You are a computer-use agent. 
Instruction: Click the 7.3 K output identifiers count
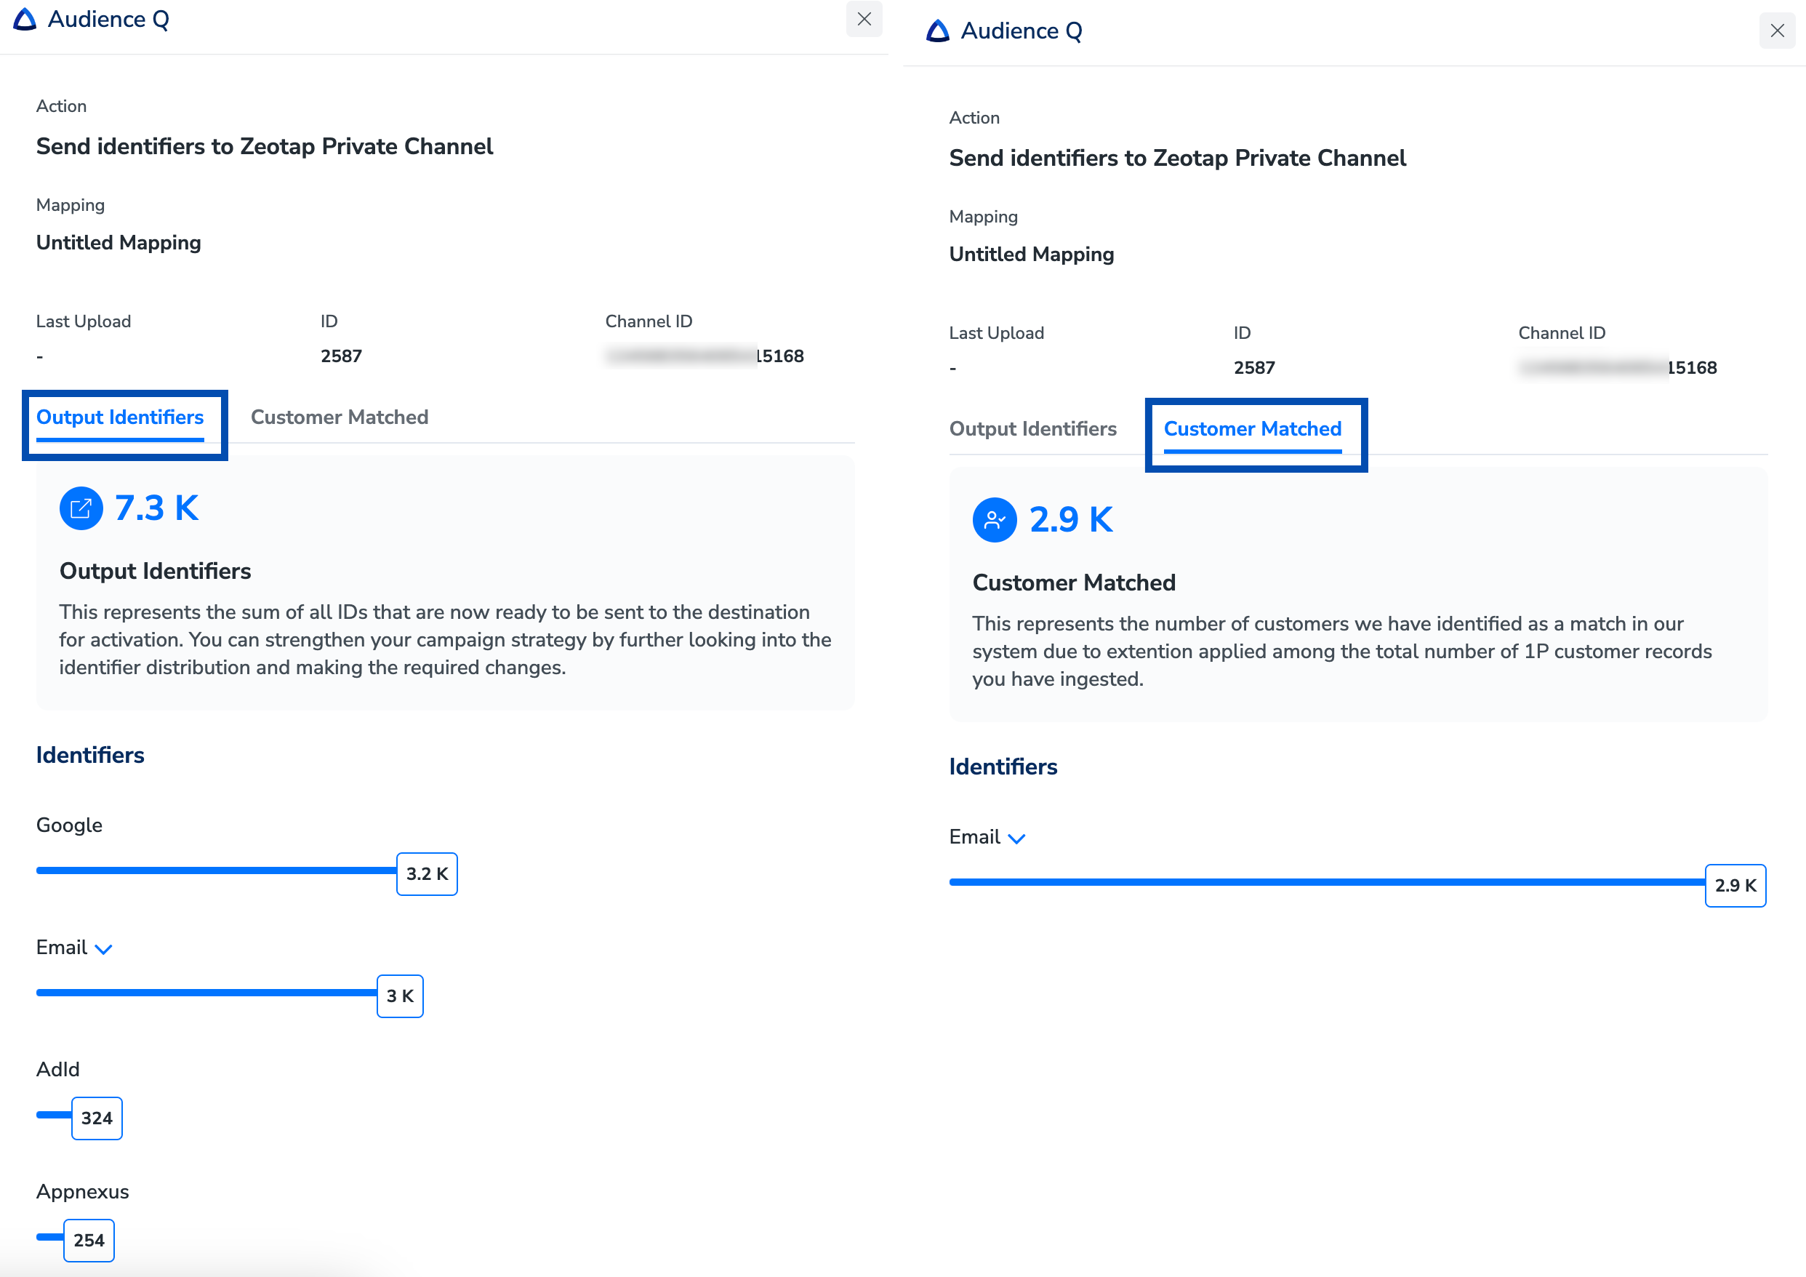[156, 508]
